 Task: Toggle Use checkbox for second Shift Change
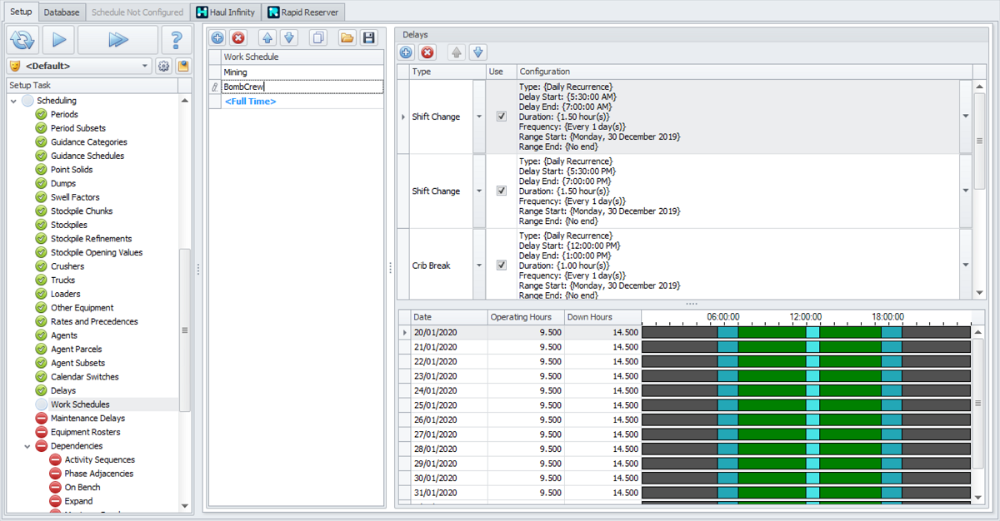501,191
